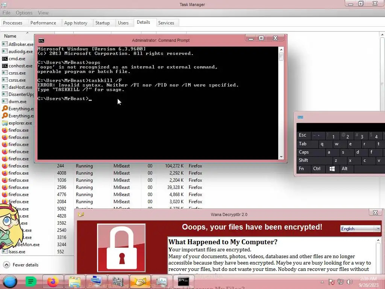Open the On-Screen Keyboard taskbar button
Viewport: 385px width, 289px height.
tap(96, 281)
